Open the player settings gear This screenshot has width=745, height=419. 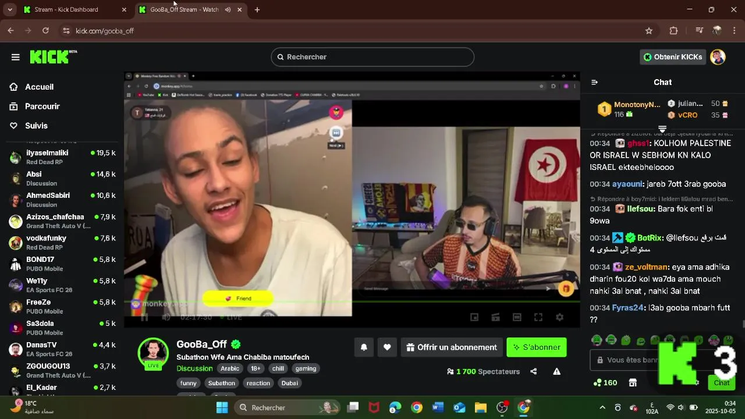[x=559, y=317]
